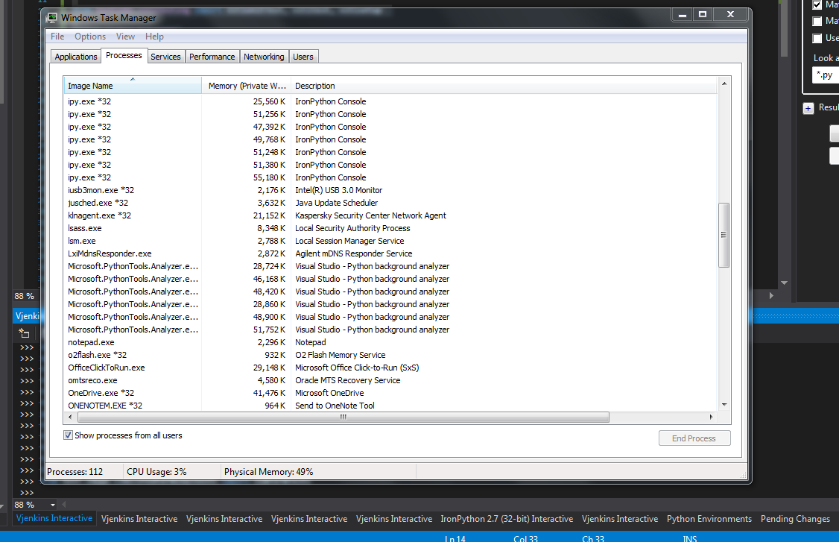Click the plus icon next to Result
This screenshot has width=839, height=542.
tap(809, 108)
